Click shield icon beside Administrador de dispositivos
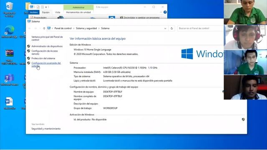267x150 pixels. [x=29, y=46]
